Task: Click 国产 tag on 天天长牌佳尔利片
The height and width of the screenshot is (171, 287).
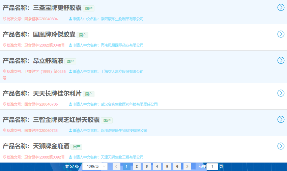Action: point(89,94)
